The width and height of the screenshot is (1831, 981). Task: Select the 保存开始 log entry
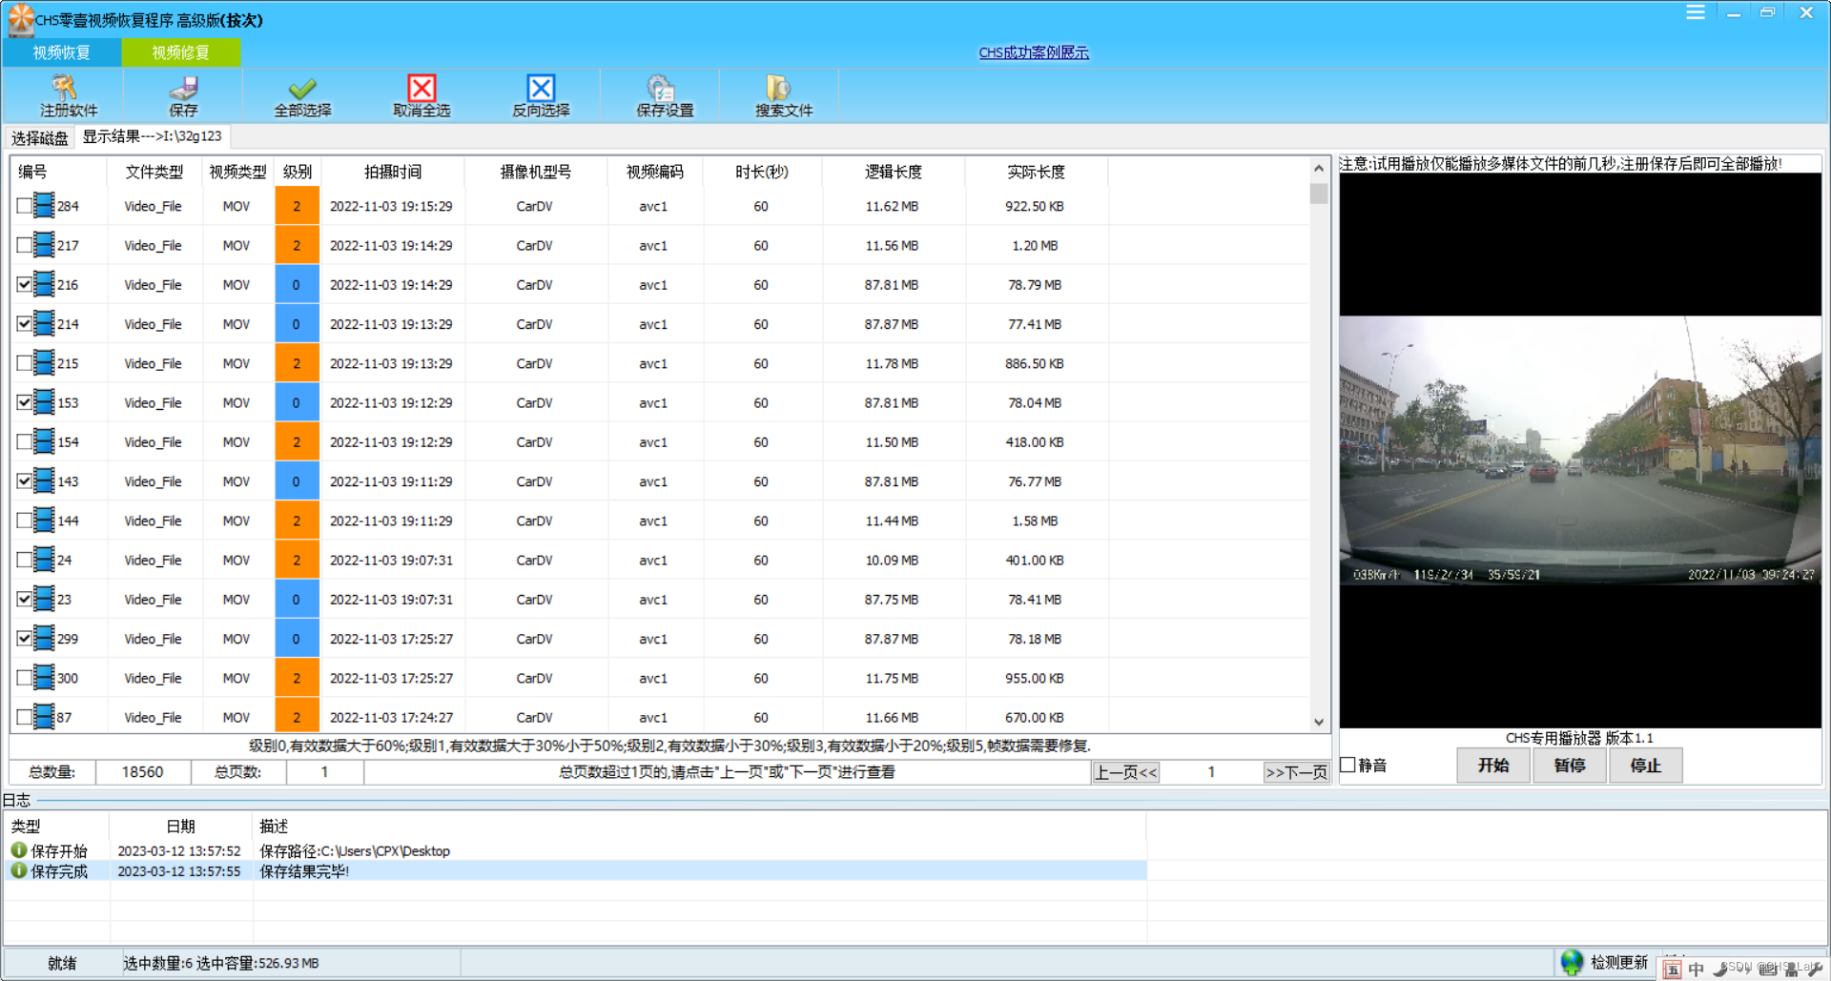pyautogui.click(x=575, y=850)
